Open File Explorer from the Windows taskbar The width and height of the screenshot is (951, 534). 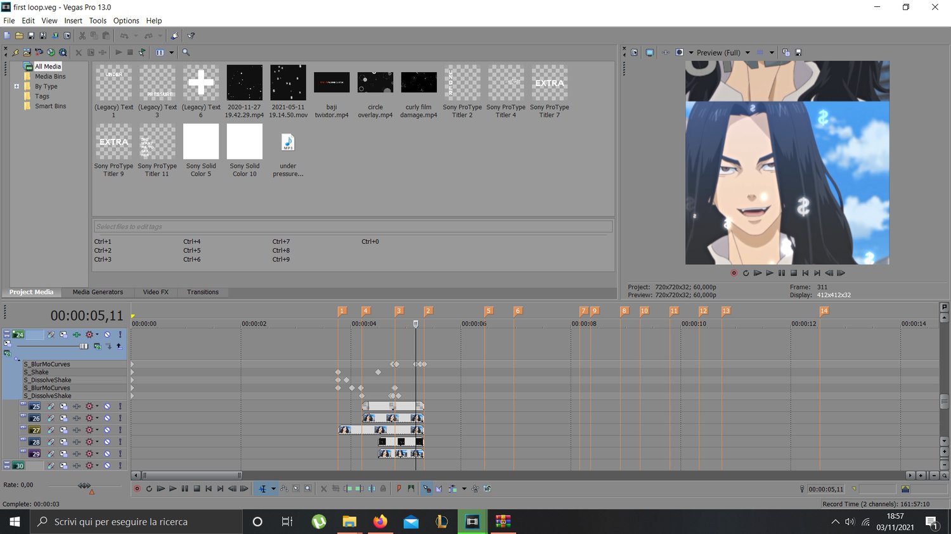pos(349,521)
